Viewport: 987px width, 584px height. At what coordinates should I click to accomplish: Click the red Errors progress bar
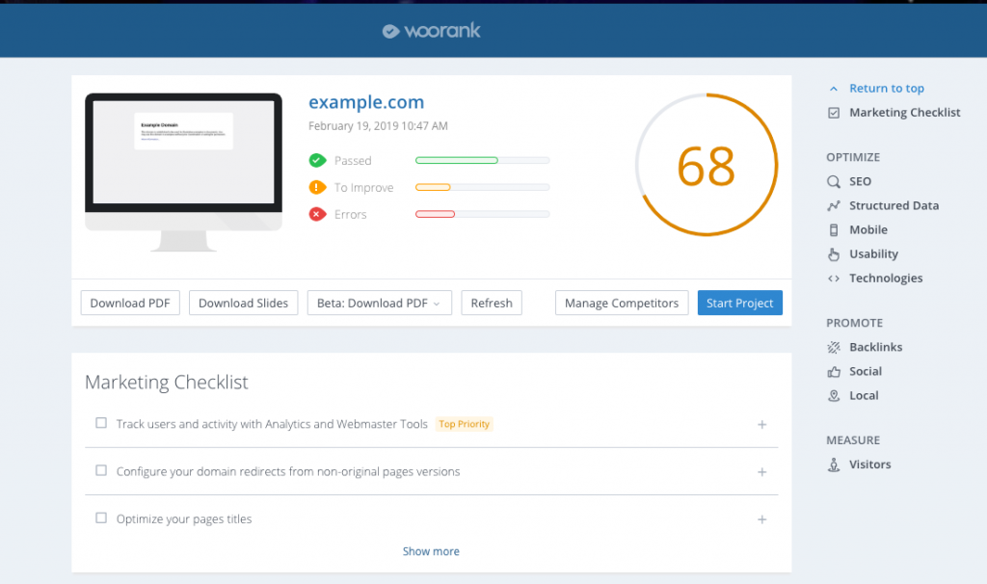pyautogui.click(x=483, y=215)
